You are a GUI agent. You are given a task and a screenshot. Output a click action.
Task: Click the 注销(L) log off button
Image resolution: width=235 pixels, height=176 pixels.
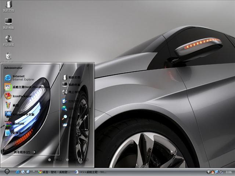[x=55, y=160]
